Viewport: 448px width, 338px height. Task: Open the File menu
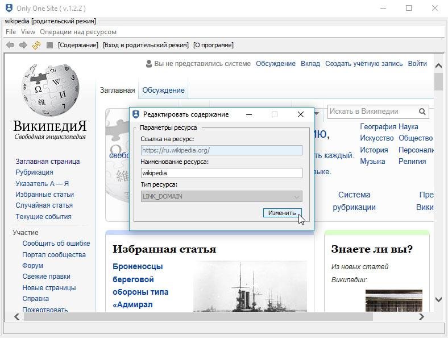11,32
